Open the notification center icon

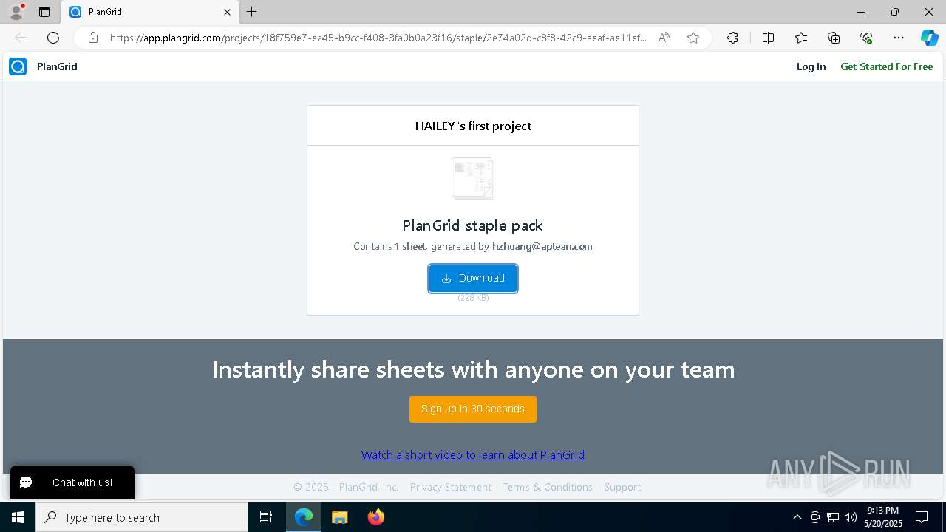[922, 517]
